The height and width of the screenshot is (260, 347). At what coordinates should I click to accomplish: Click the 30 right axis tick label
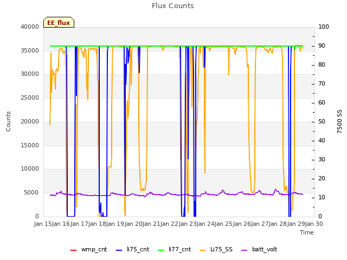[322, 160]
